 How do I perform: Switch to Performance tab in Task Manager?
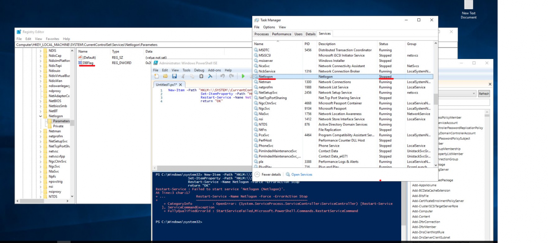(282, 34)
